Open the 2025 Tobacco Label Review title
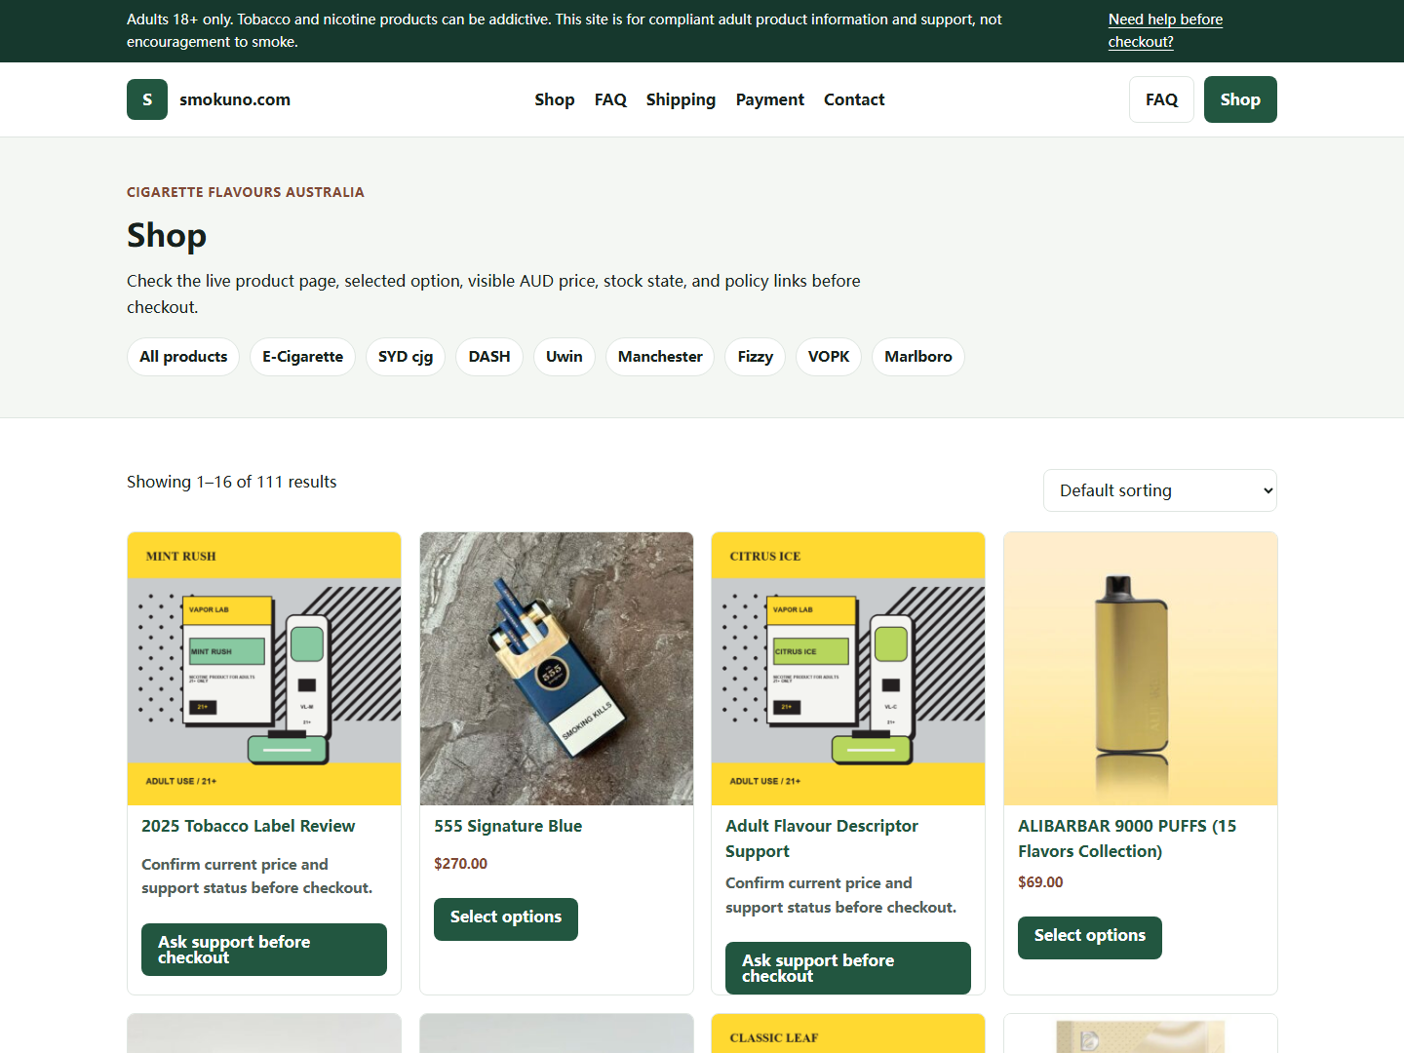The image size is (1404, 1053). tap(249, 826)
